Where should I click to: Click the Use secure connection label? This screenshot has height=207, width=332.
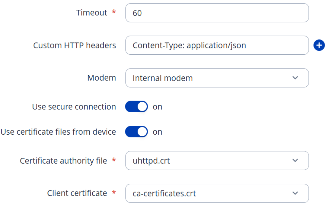pyautogui.click(x=74, y=107)
